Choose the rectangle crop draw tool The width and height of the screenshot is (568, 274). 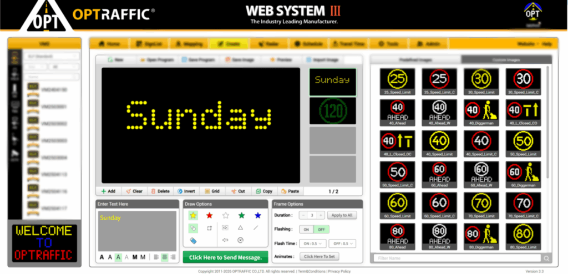[209, 228]
